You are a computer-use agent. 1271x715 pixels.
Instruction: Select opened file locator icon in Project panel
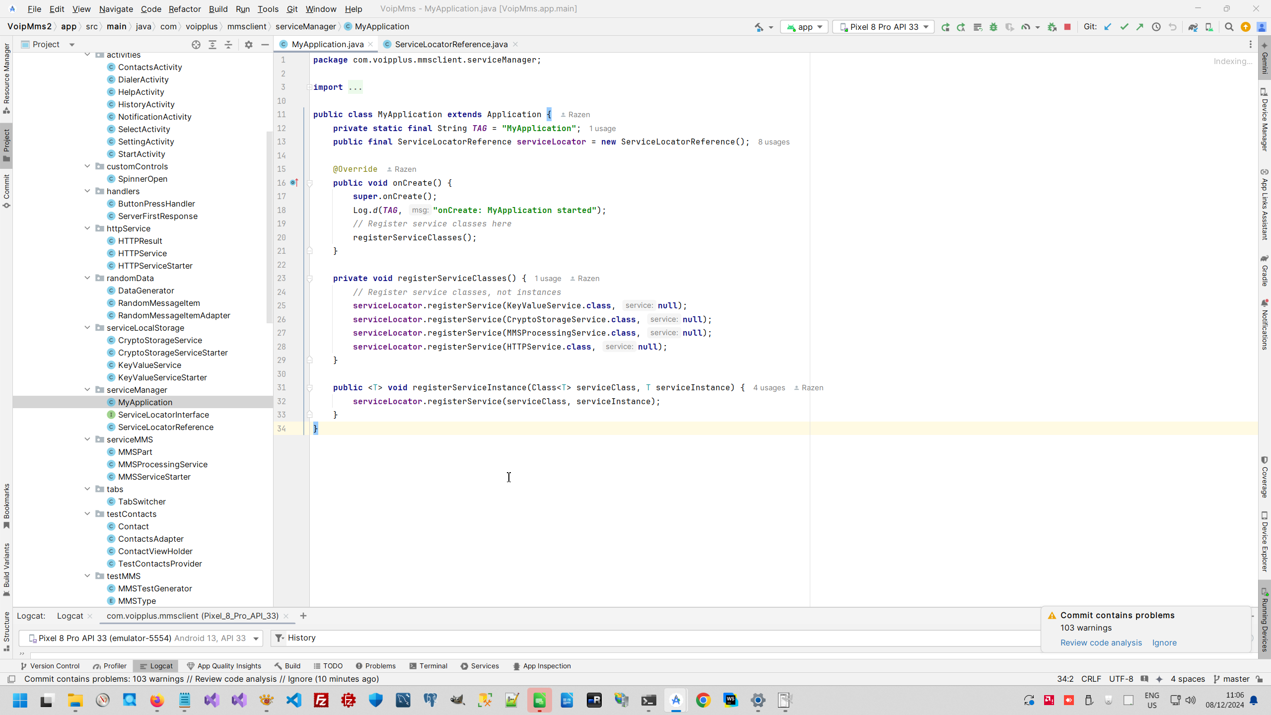(x=196, y=45)
